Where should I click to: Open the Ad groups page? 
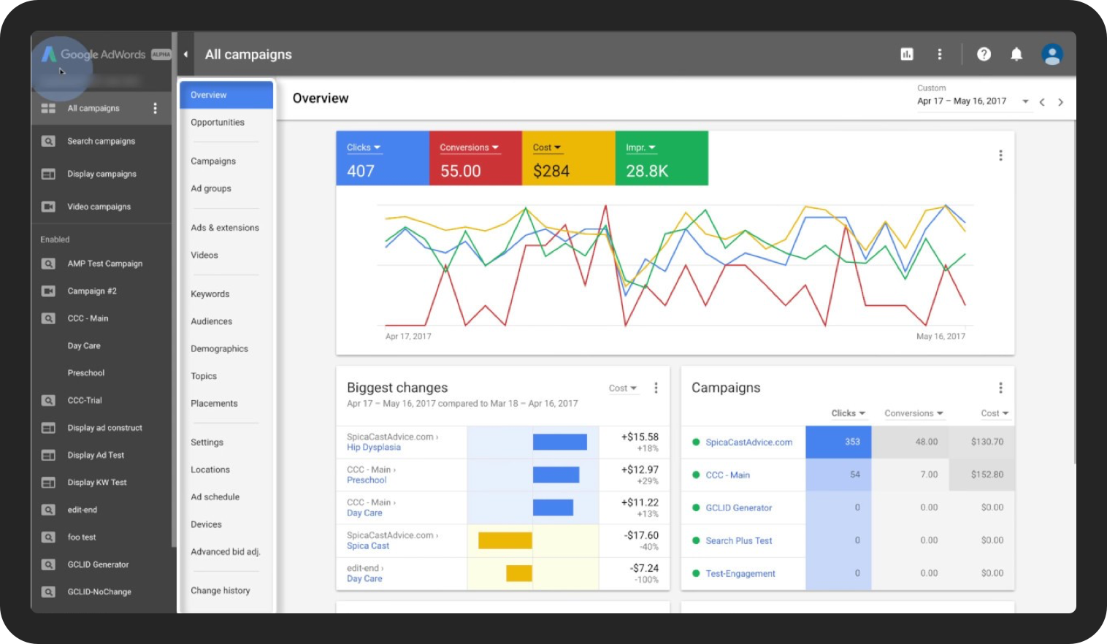[211, 188]
